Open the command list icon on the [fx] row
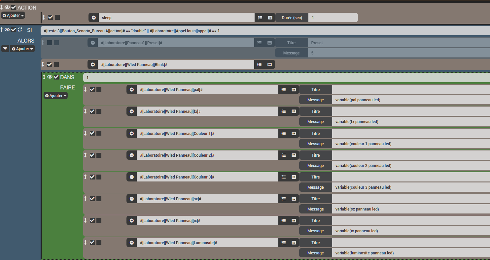490x260 pixels. [x=294, y=112]
